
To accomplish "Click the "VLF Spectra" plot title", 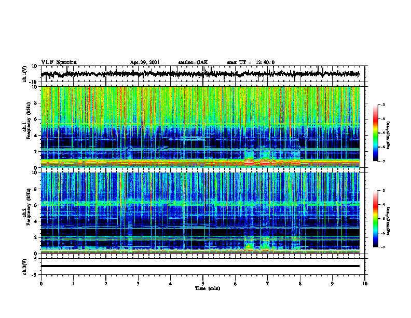I will [59, 62].
